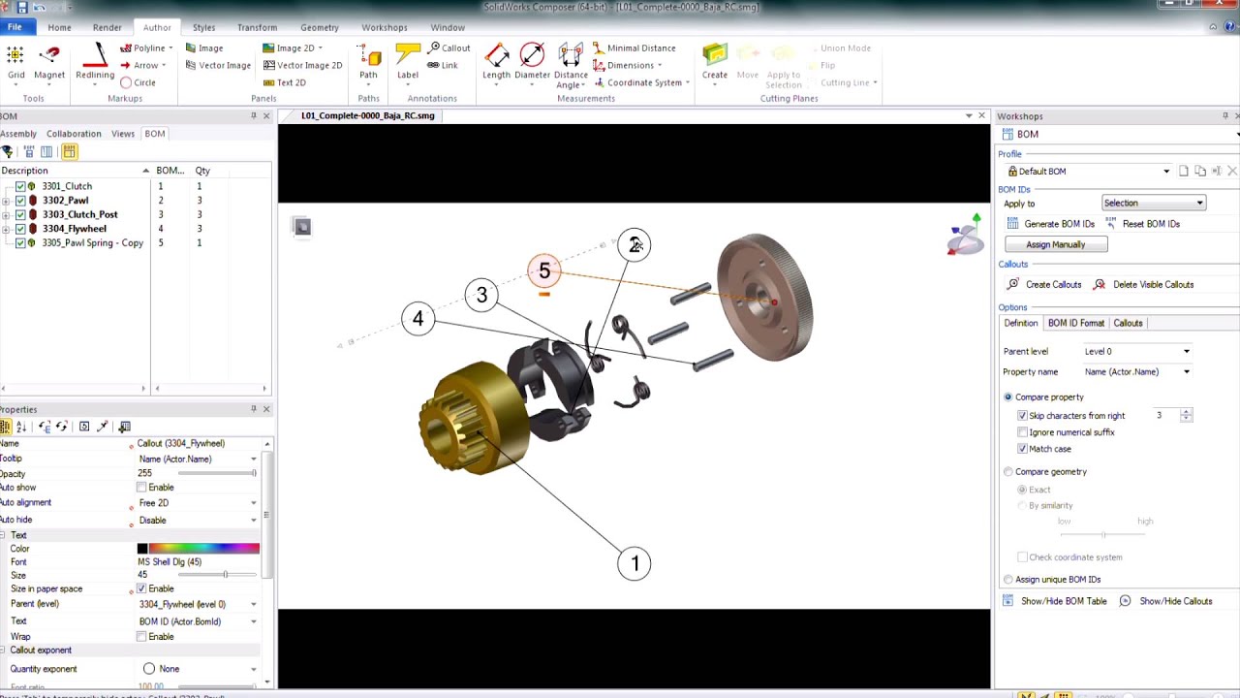Click the Description column header
The height and width of the screenshot is (698, 1240).
(76, 171)
